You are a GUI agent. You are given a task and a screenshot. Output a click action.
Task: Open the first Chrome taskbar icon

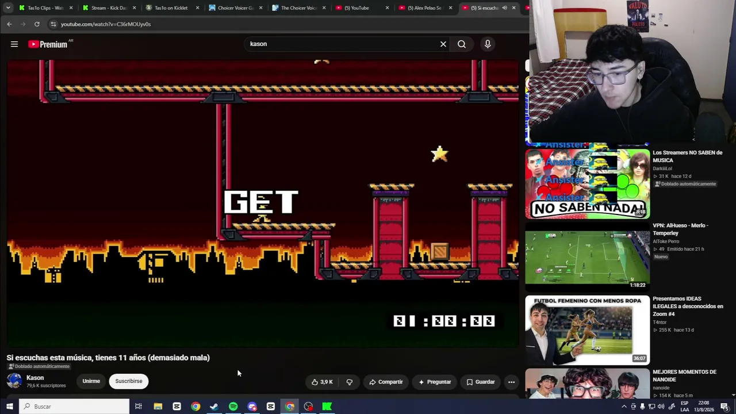pos(195,407)
